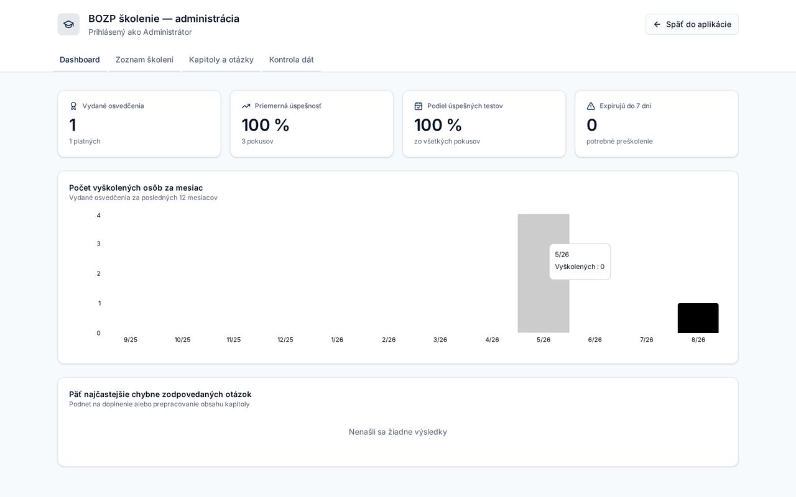Click the 2/26 axis label

(x=389, y=340)
